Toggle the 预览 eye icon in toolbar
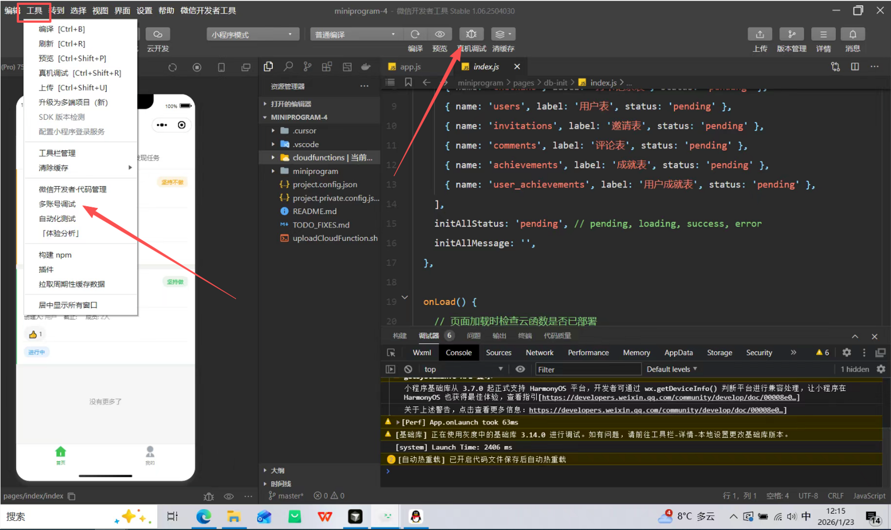The height and width of the screenshot is (530, 891). pyautogui.click(x=440, y=34)
